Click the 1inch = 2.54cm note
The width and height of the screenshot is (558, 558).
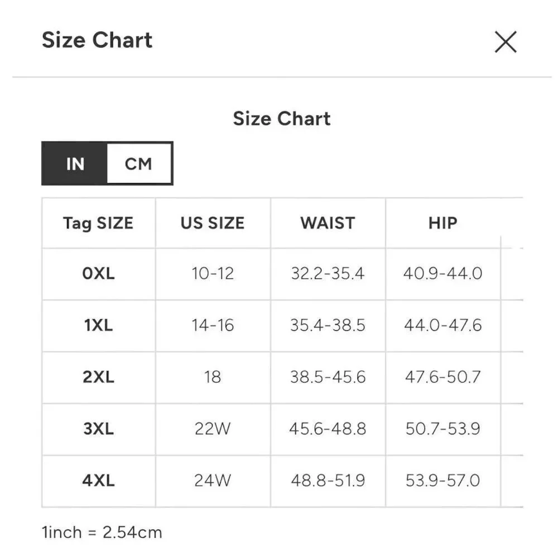coord(102,533)
